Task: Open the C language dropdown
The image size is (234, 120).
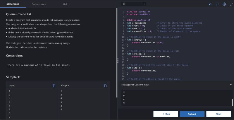Action: 134,4
